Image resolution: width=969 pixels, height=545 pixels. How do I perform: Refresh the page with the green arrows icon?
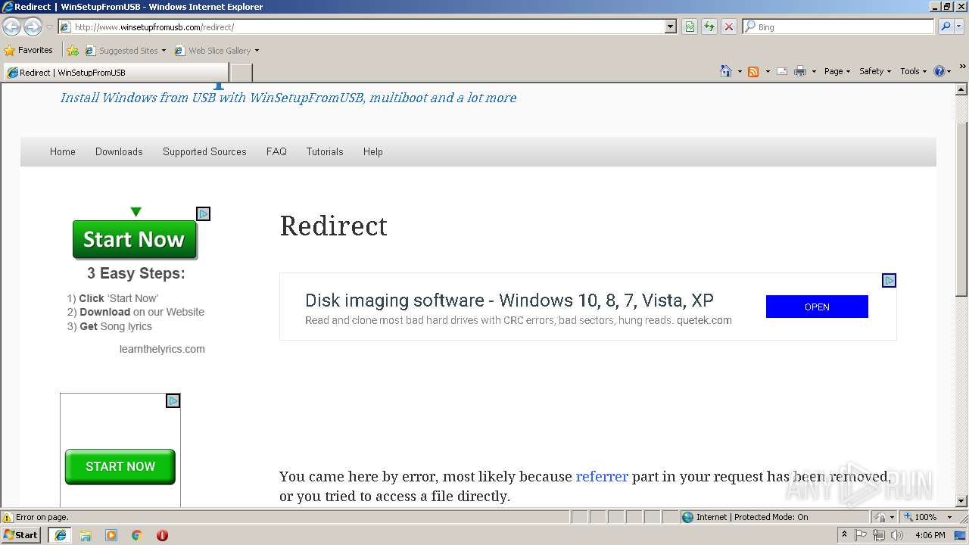coord(709,26)
